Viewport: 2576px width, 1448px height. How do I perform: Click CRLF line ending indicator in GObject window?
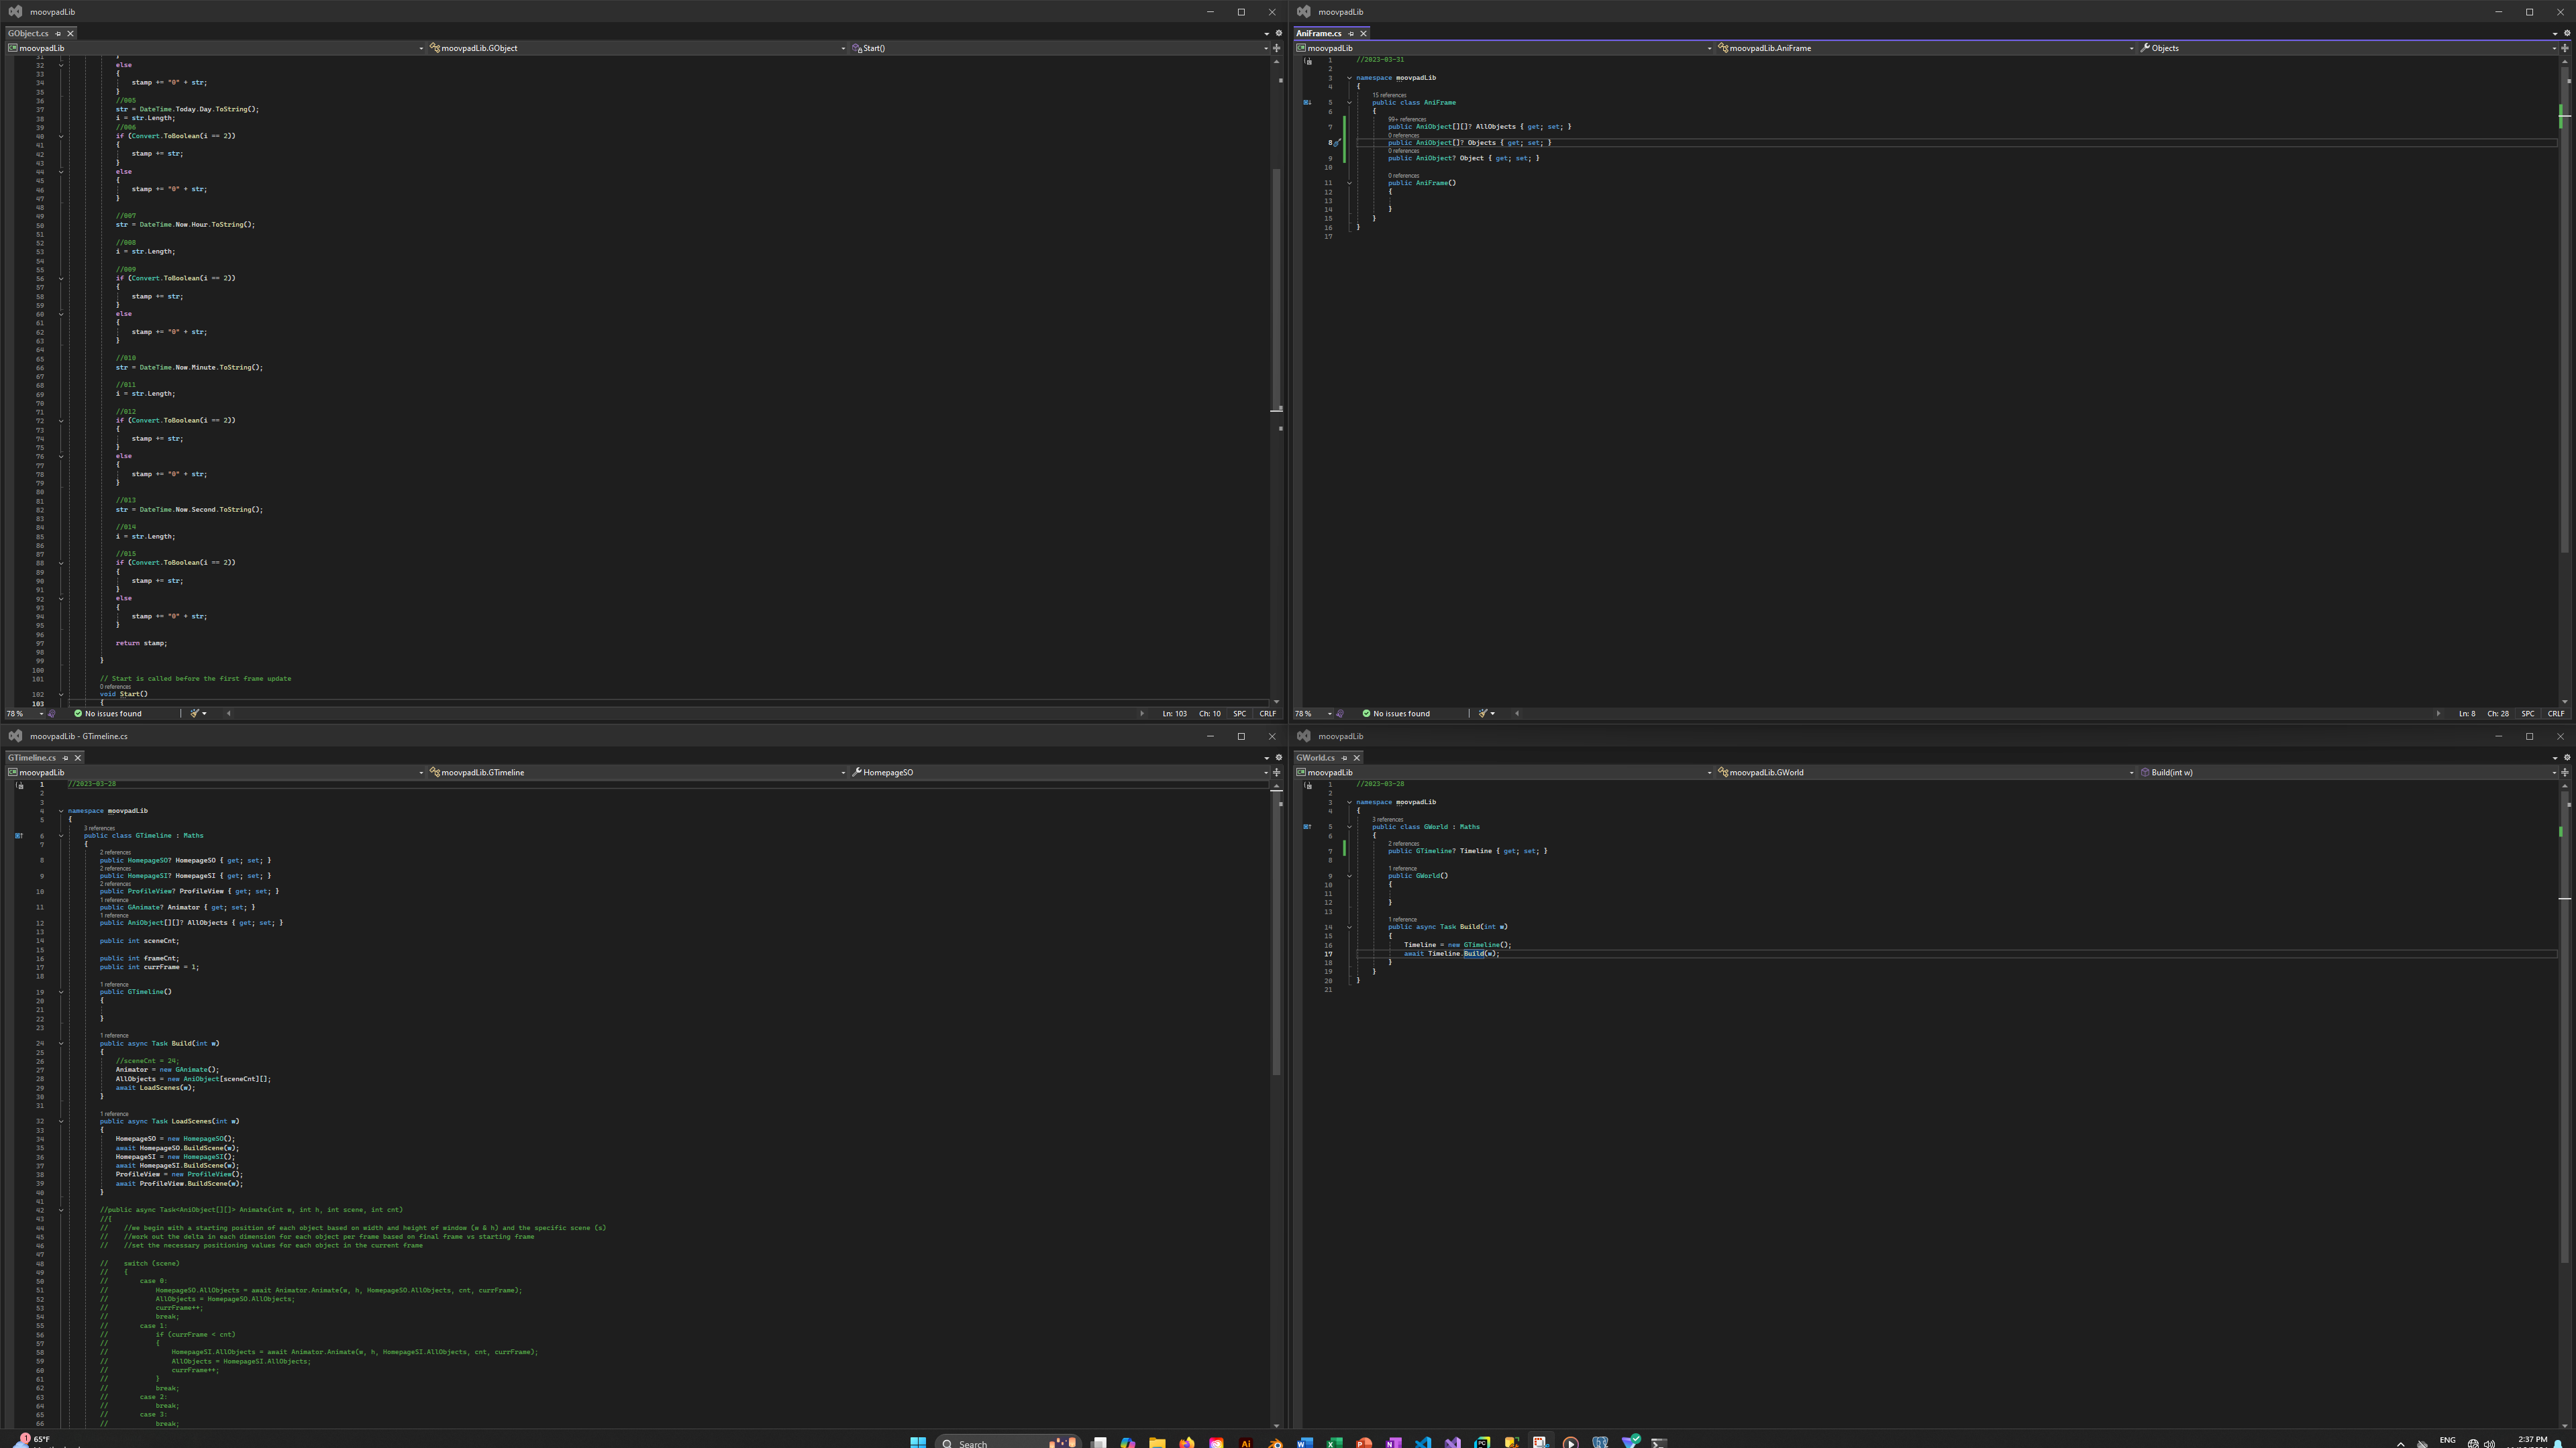[x=1267, y=714]
